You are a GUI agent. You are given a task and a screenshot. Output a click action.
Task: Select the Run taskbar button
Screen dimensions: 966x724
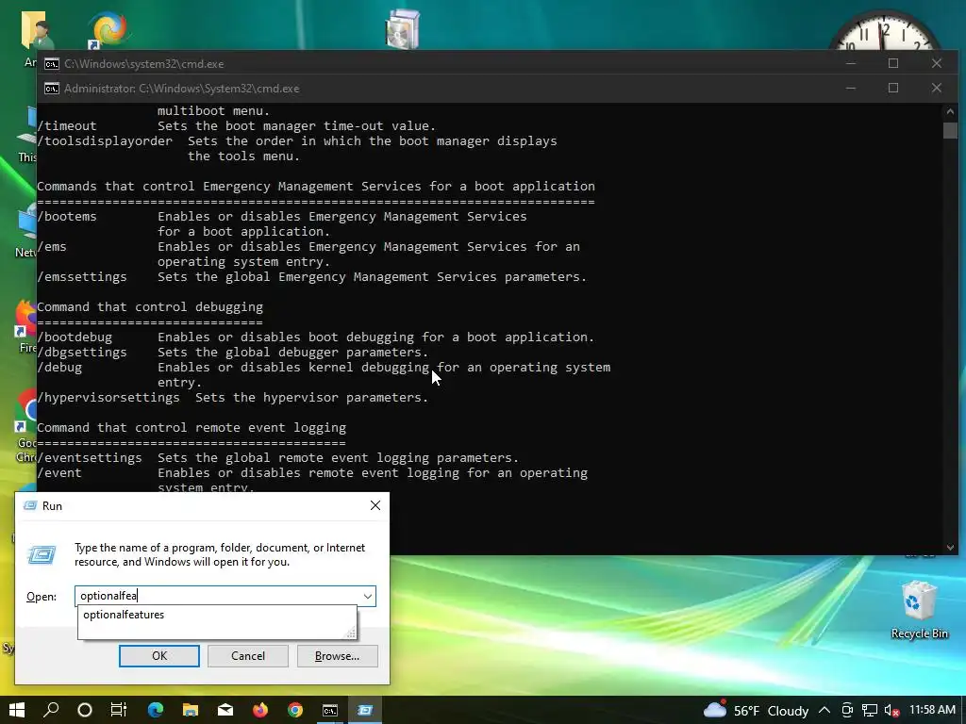(365, 710)
